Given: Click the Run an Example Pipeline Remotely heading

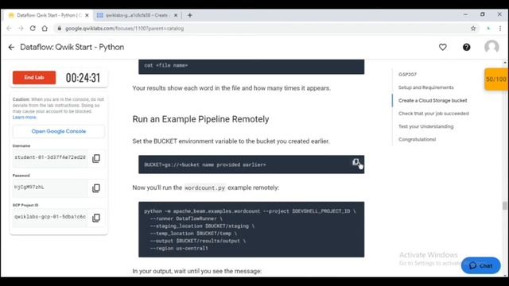Looking at the screenshot, I should pos(200,119).
